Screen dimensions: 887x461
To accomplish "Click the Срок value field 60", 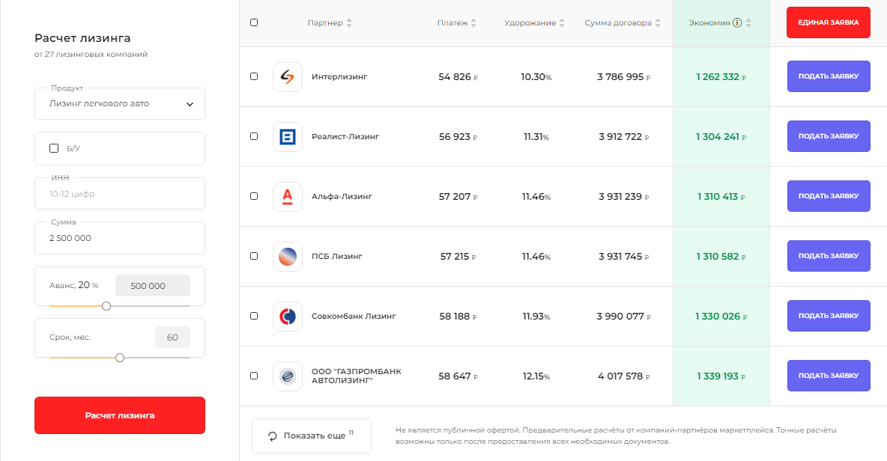I will click(172, 338).
